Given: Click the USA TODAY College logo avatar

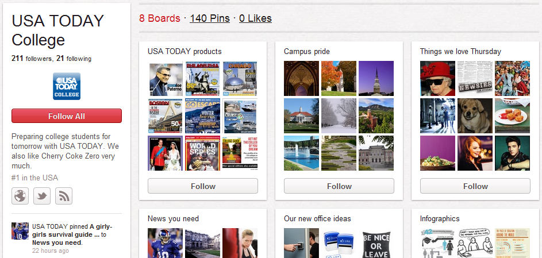Looking at the screenshot, I should pyautogui.click(x=67, y=86).
